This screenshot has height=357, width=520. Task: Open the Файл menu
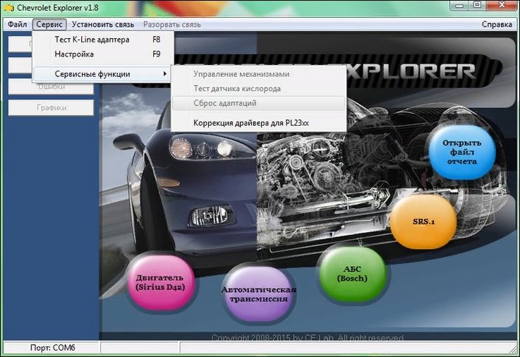tap(18, 25)
